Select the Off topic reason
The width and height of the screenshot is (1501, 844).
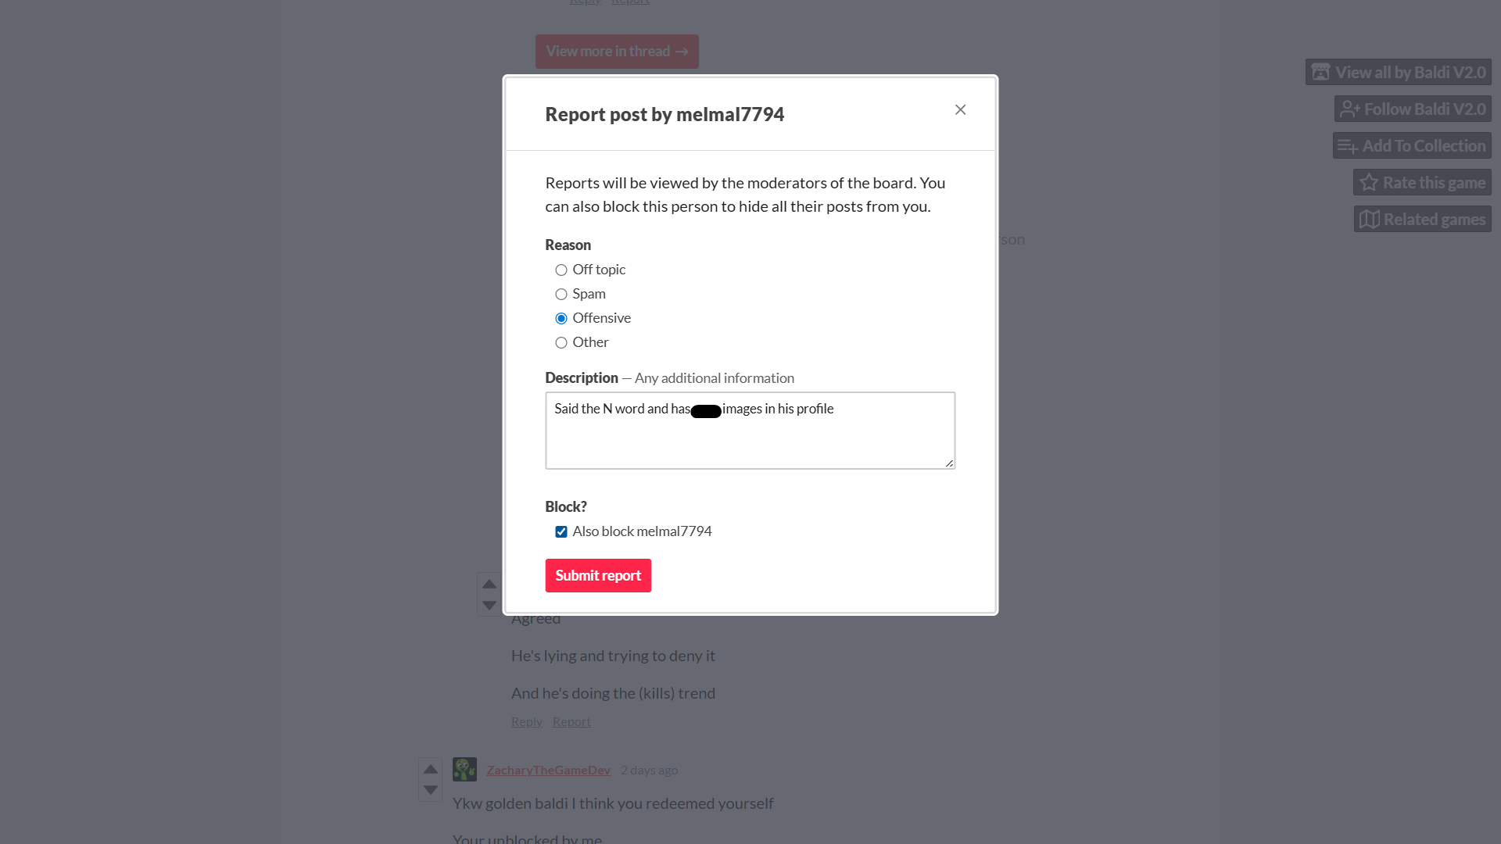click(x=561, y=270)
